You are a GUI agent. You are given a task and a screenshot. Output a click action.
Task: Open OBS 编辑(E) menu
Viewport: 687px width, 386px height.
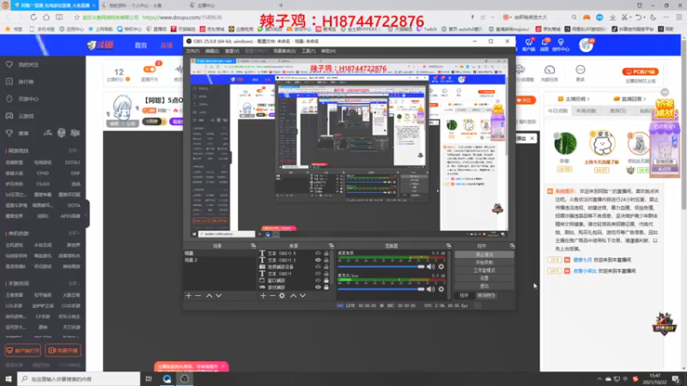click(212, 51)
